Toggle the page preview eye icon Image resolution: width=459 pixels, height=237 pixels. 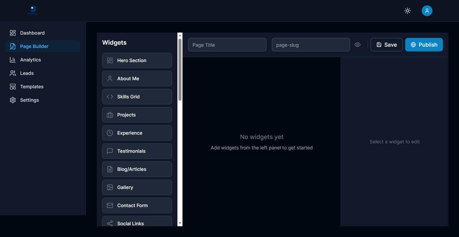pos(357,44)
